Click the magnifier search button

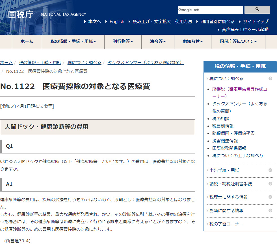click(257, 10)
